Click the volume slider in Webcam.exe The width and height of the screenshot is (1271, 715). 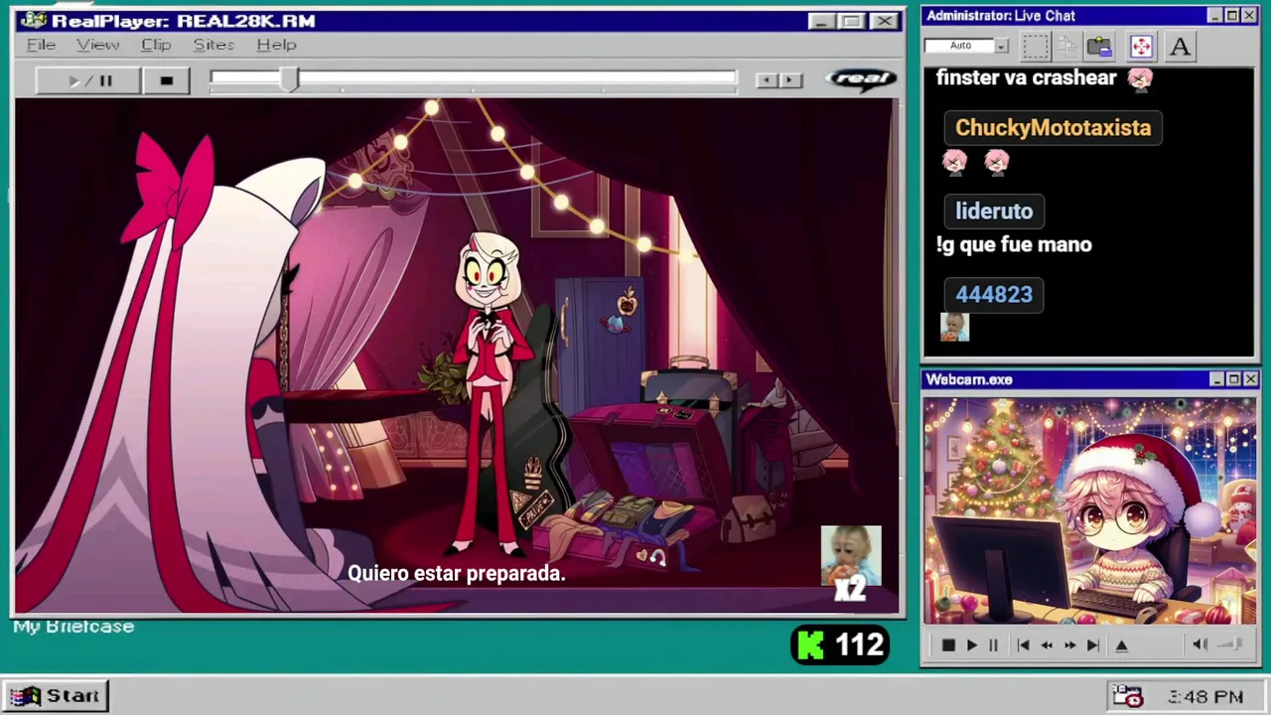[1230, 644]
